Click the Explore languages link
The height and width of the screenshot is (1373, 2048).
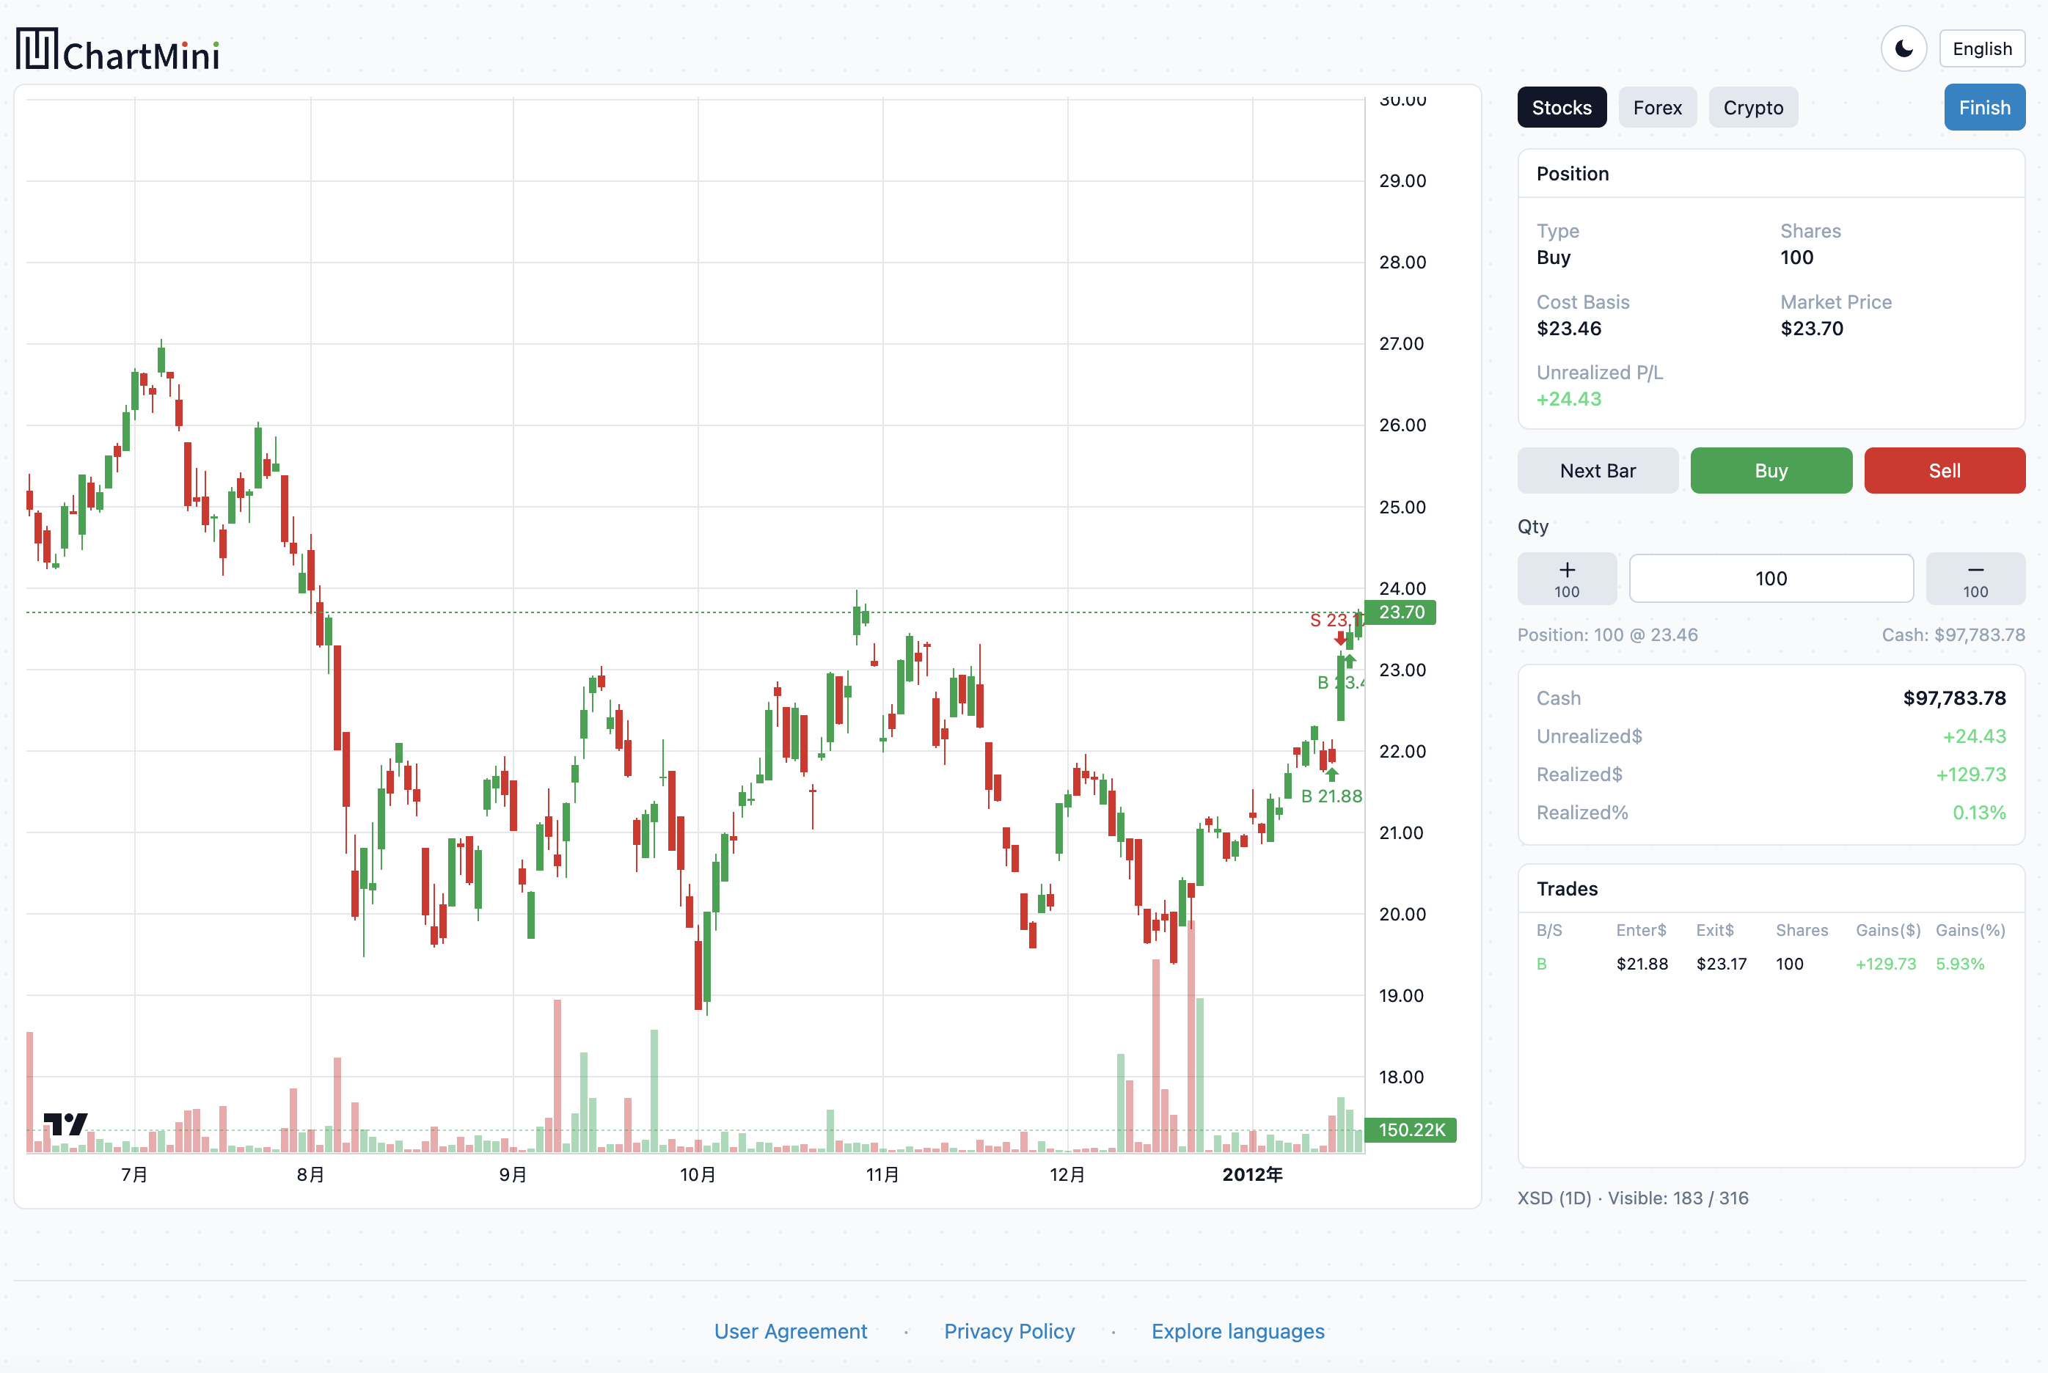1237,1330
